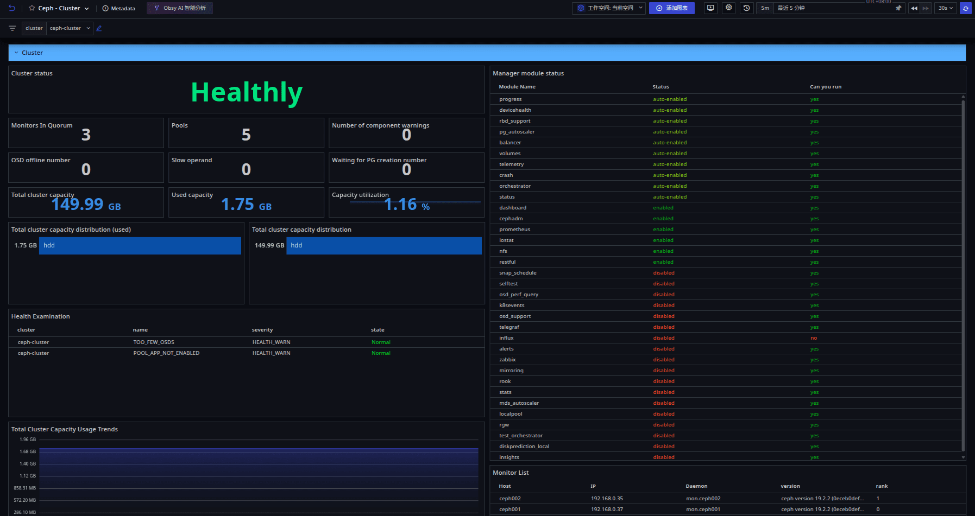Click the Manager module status scrollbar

[x=963, y=276]
